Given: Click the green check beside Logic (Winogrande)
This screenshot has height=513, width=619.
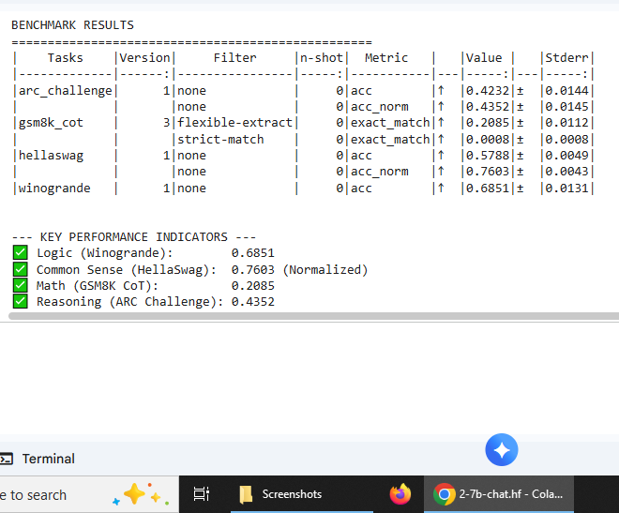Looking at the screenshot, I should [20, 253].
